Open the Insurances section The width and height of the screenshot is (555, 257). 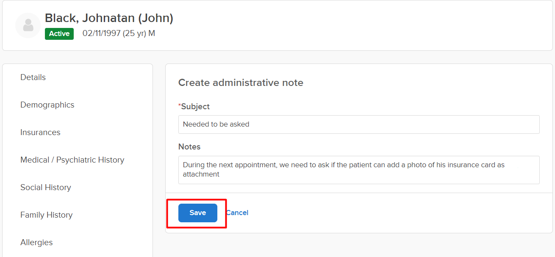(40, 133)
